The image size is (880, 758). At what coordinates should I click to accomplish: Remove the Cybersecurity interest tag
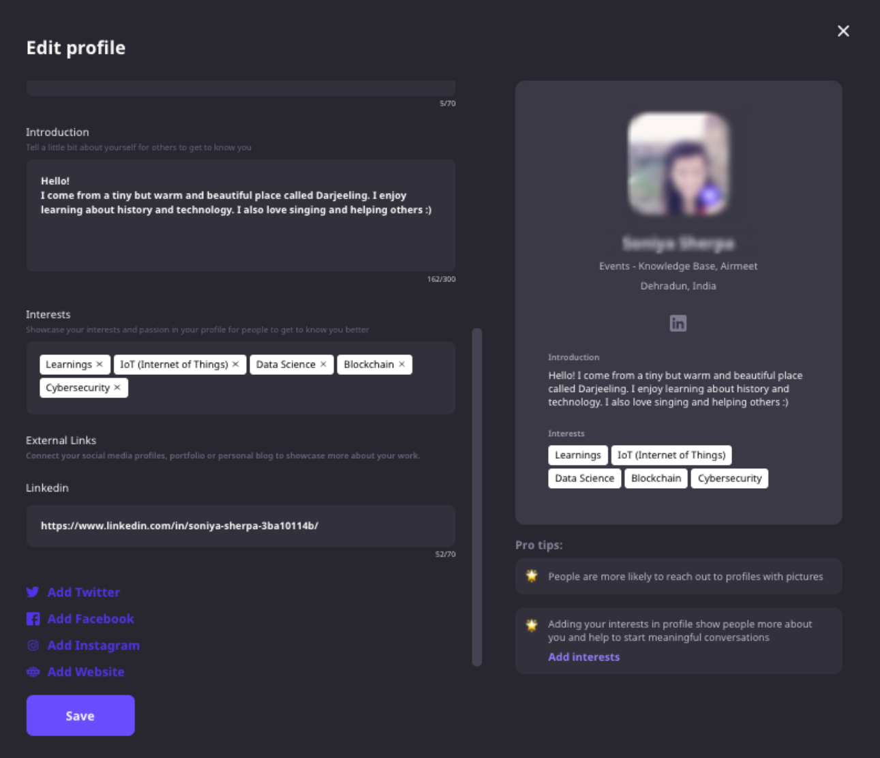point(117,388)
